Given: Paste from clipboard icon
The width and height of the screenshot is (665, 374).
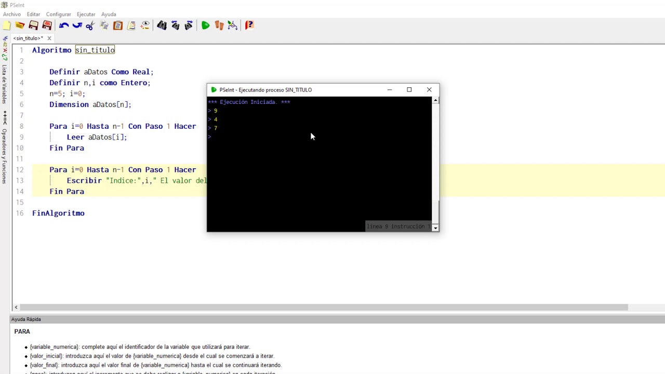Looking at the screenshot, I should pos(118,25).
